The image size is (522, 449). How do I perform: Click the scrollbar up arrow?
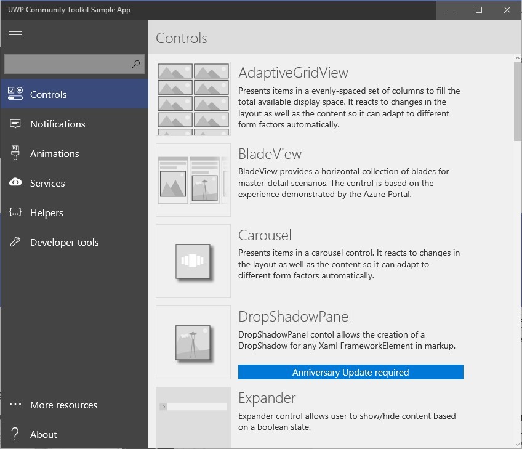pyautogui.click(x=518, y=58)
